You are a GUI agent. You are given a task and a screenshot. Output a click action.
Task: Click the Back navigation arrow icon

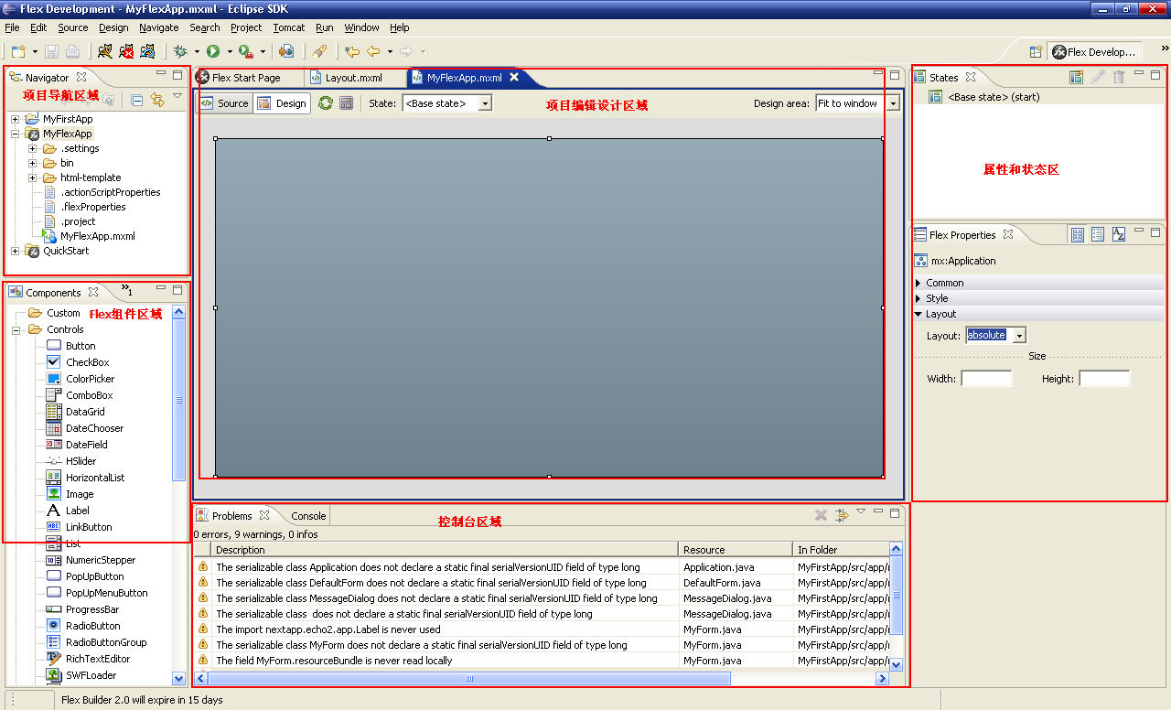(373, 51)
